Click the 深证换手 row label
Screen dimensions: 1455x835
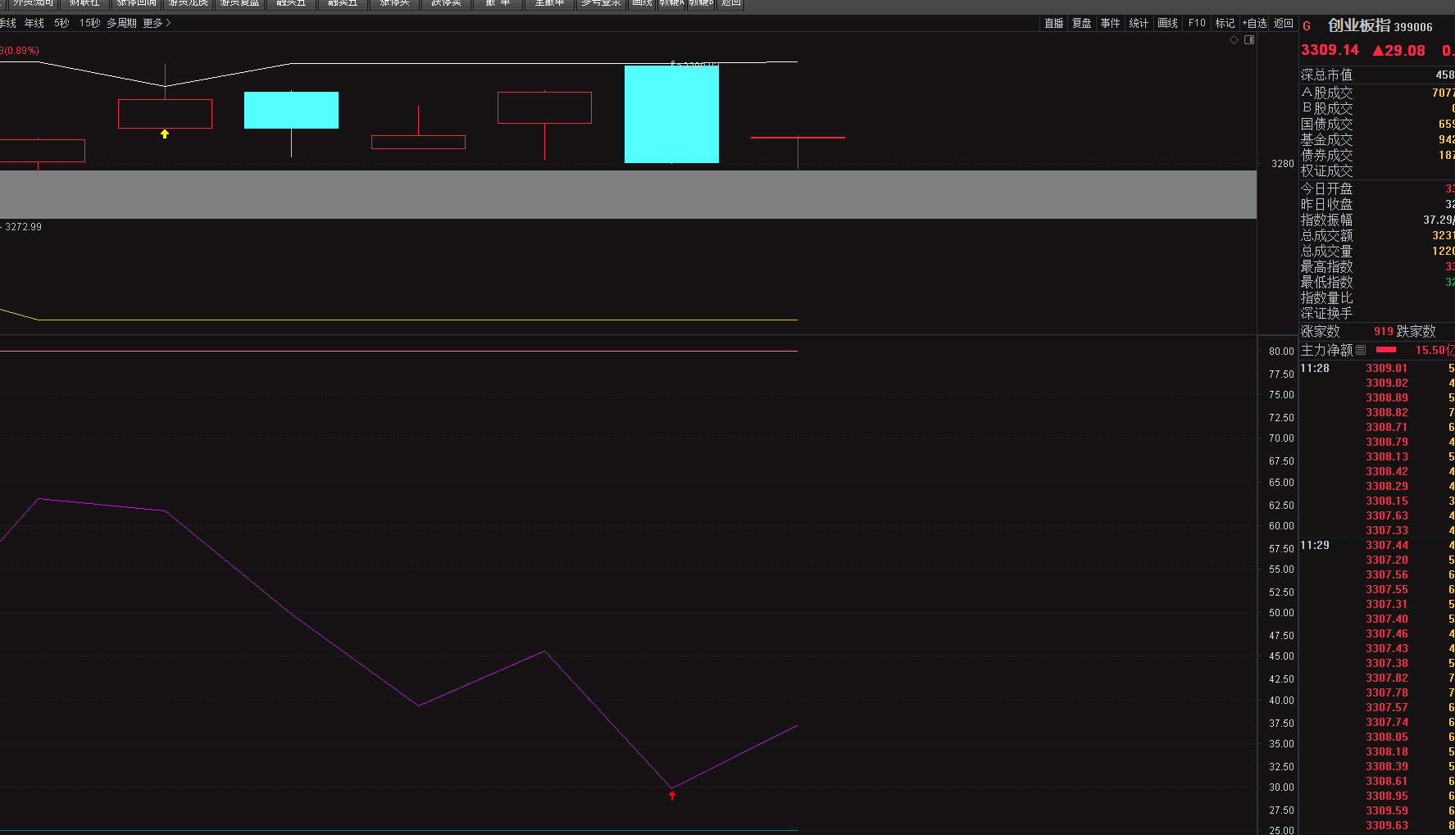(1326, 313)
